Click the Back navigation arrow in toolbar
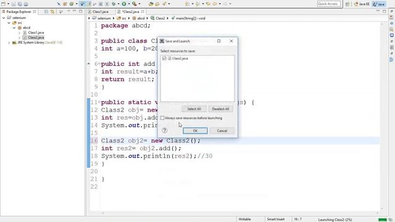The height and width of the screenshot is (222, 395). (215, 4)
